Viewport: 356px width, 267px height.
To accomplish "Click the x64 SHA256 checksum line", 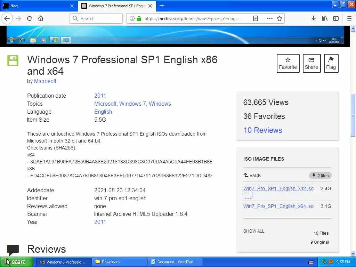I will click(120, 162).
